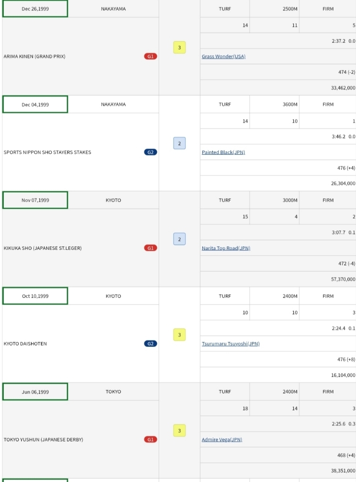Screen dimensions: 356x482
Task: Select the G1 badge for Kikuka Sho
Action: (150, 248)
